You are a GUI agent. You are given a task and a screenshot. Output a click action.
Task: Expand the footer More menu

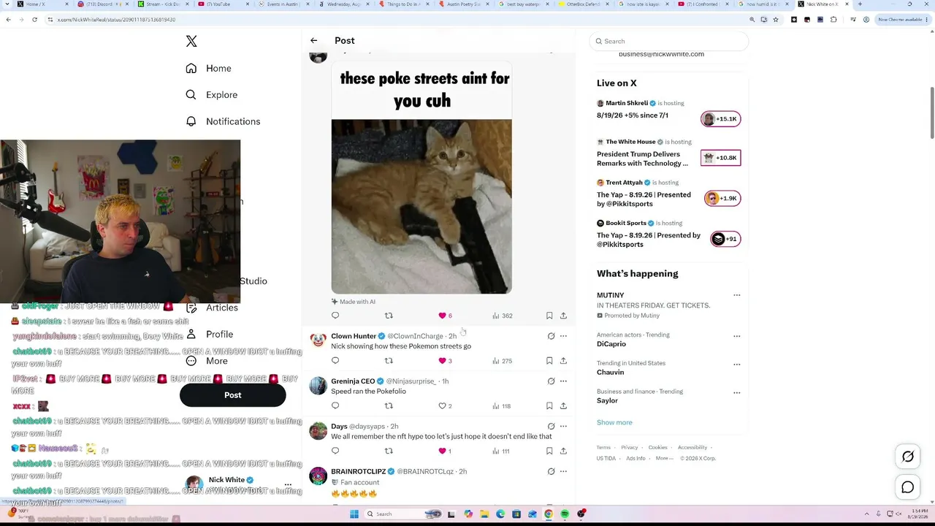pyautogui.click(x=663, y=459)
